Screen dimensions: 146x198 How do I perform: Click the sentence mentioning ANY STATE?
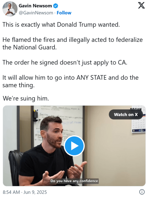(70, 81)
